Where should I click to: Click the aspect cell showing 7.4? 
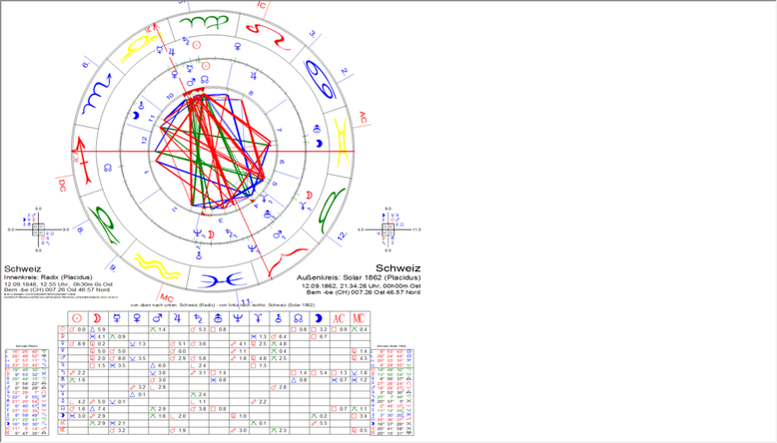(x=97, y=409)
